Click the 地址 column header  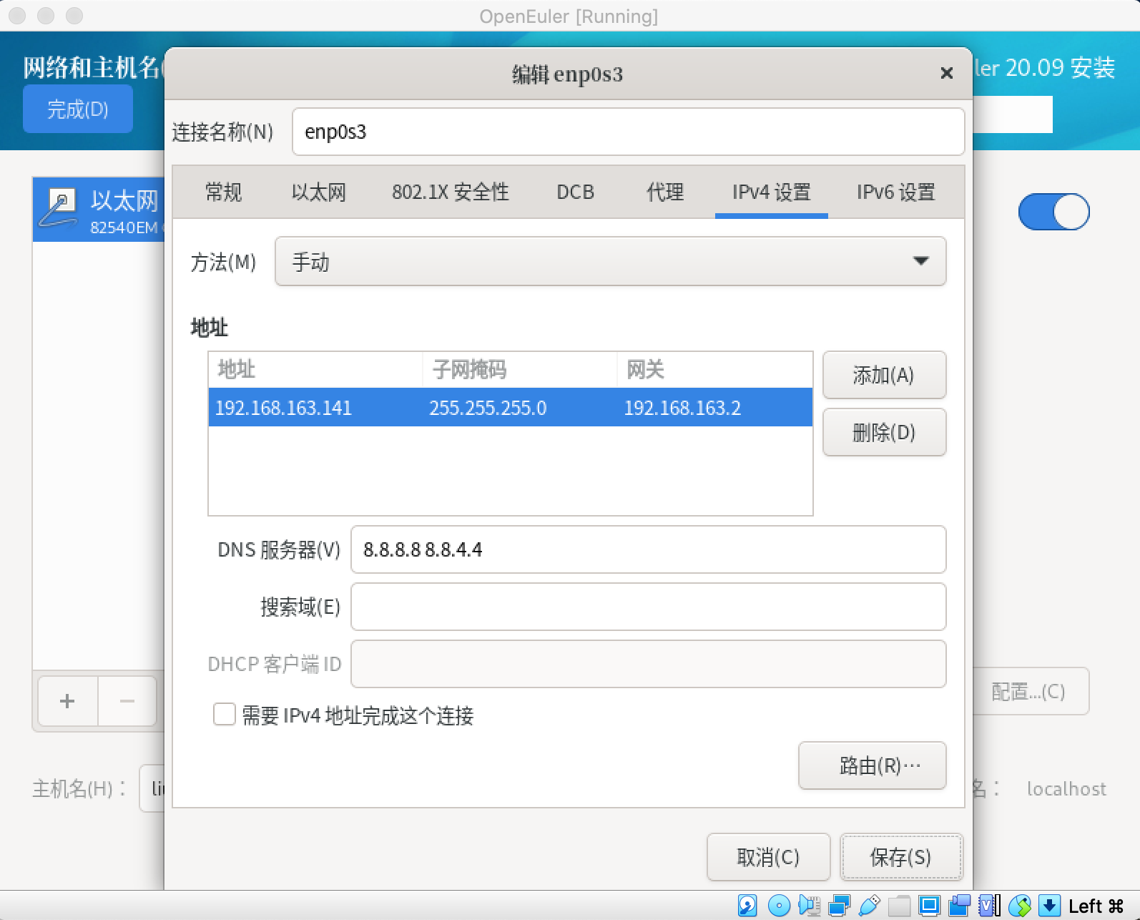point(315,369)
